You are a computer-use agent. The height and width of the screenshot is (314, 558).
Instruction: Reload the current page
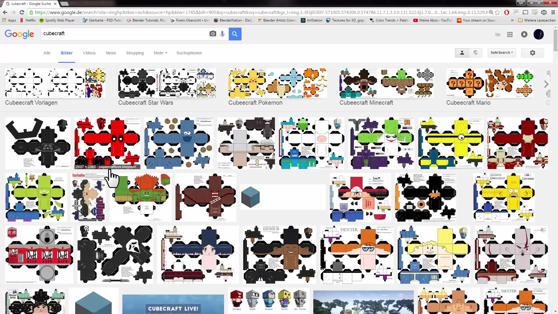[22, 12]
